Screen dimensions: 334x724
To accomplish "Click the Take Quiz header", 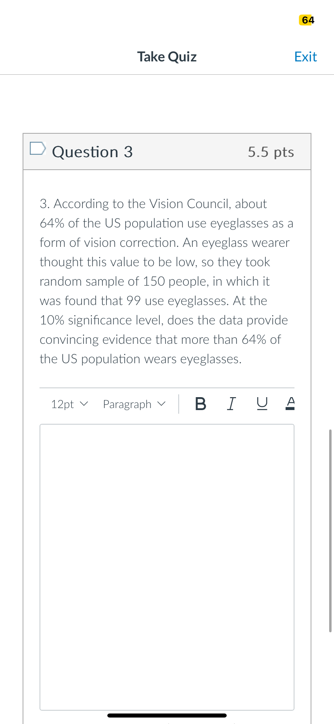I will [x=167, y=57].
